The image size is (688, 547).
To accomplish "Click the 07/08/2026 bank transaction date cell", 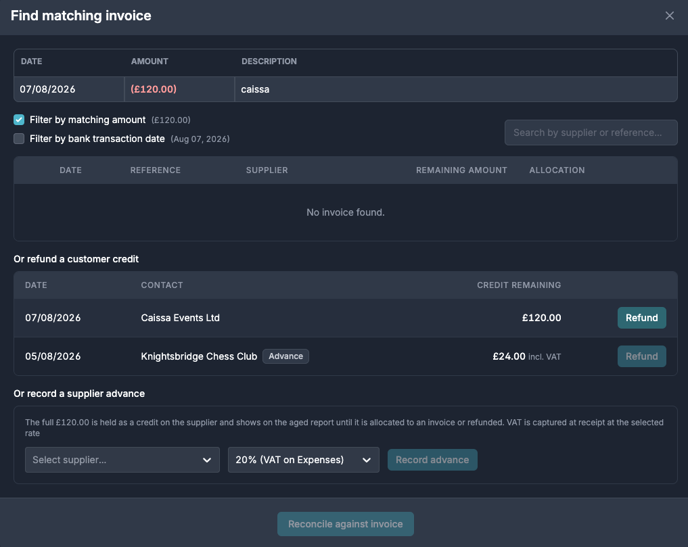I will tap(69, 89).
